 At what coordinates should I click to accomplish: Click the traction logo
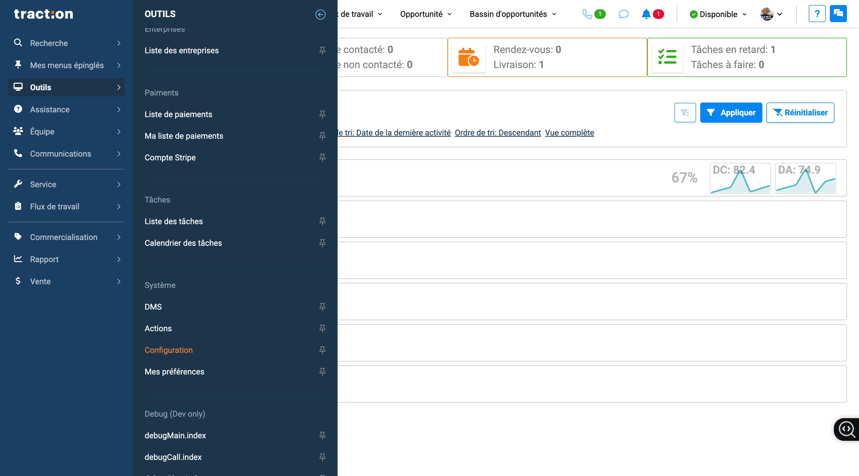[x=44, y=14]
